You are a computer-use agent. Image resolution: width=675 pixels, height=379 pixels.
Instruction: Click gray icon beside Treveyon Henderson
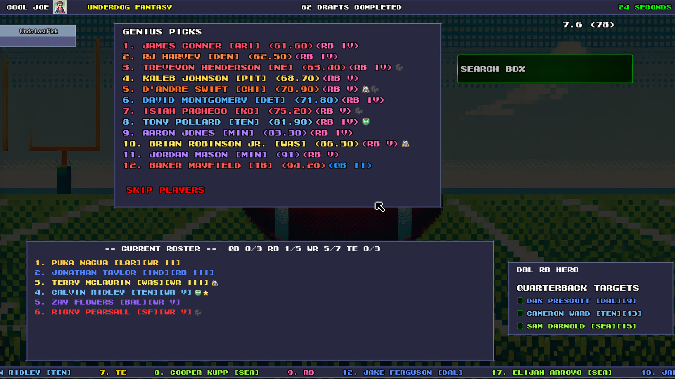click(399, 67)
